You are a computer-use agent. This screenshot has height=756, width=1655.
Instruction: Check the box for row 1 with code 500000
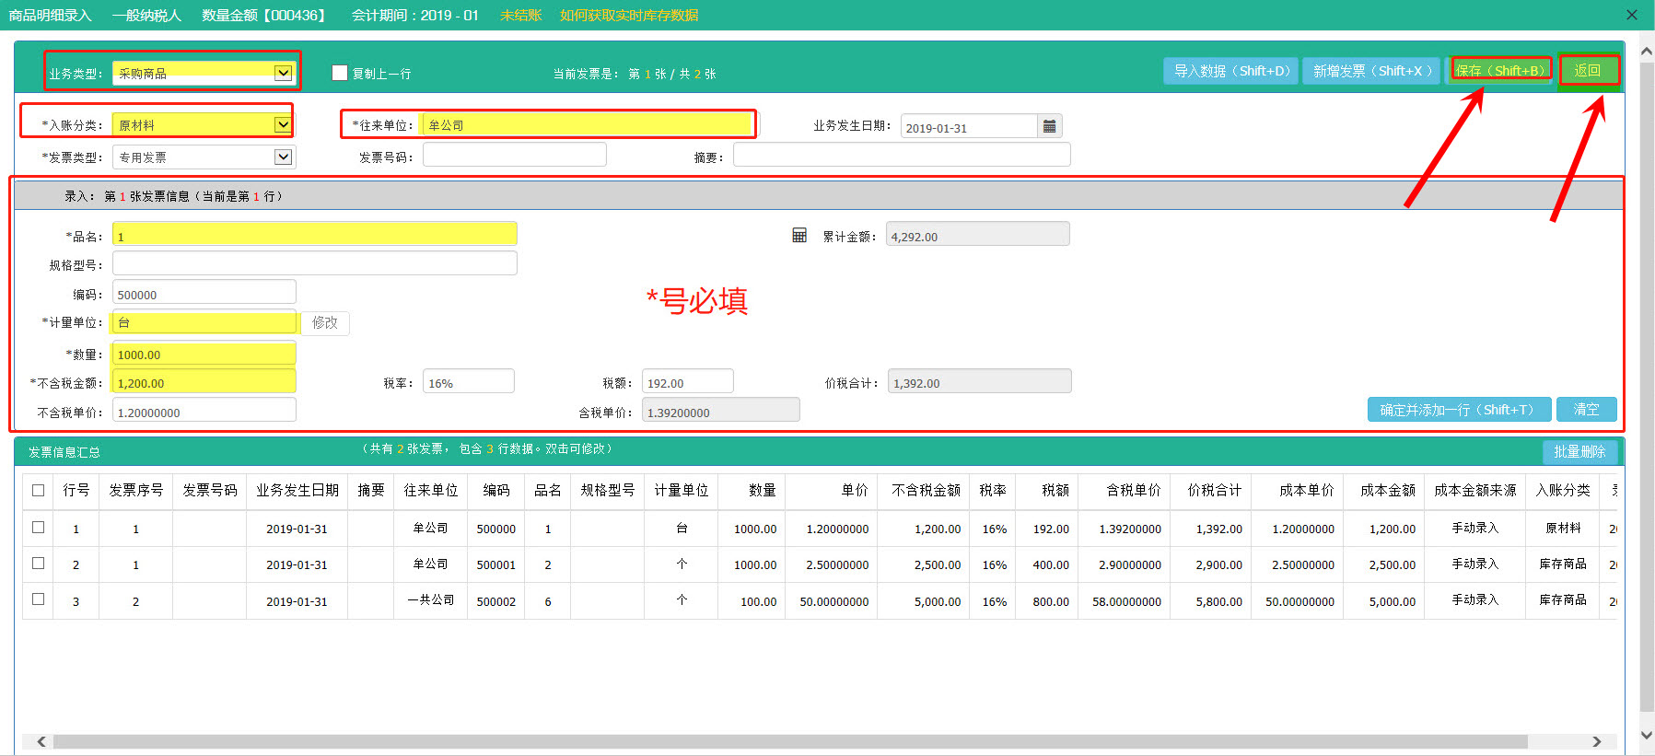coord(39,528)
